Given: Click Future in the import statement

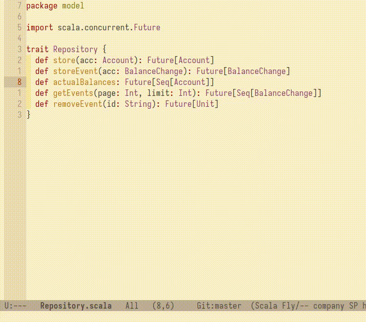Looking at the screenshot, I should point(147,28).
